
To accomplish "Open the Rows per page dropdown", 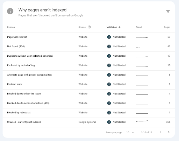I will point(130,132).
